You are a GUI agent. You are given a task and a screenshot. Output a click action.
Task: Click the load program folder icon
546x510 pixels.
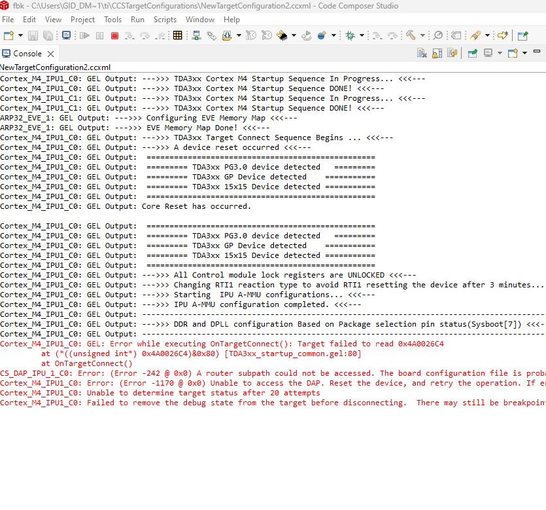tap(227, 35)
